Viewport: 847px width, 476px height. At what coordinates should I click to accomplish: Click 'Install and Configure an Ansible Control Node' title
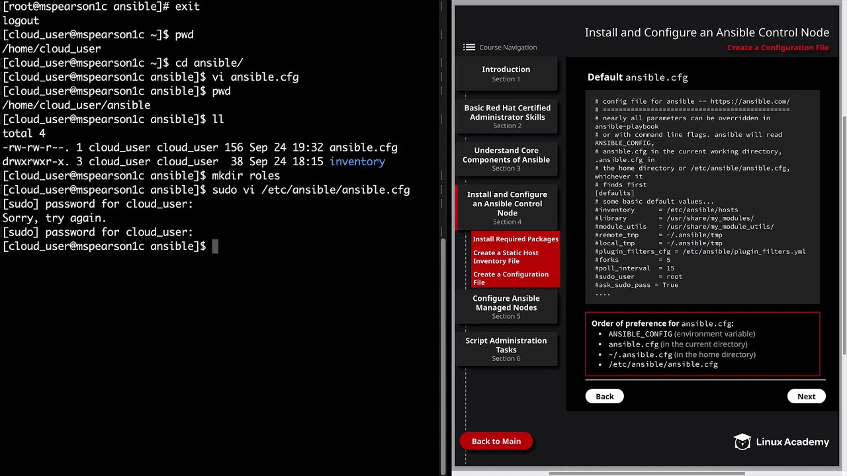point(707,32)
